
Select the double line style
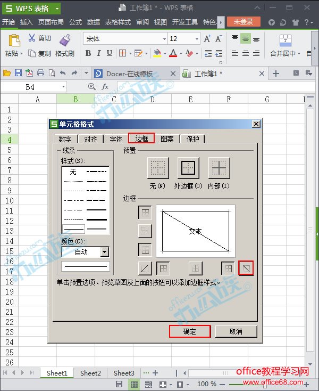tap(97, 229)
